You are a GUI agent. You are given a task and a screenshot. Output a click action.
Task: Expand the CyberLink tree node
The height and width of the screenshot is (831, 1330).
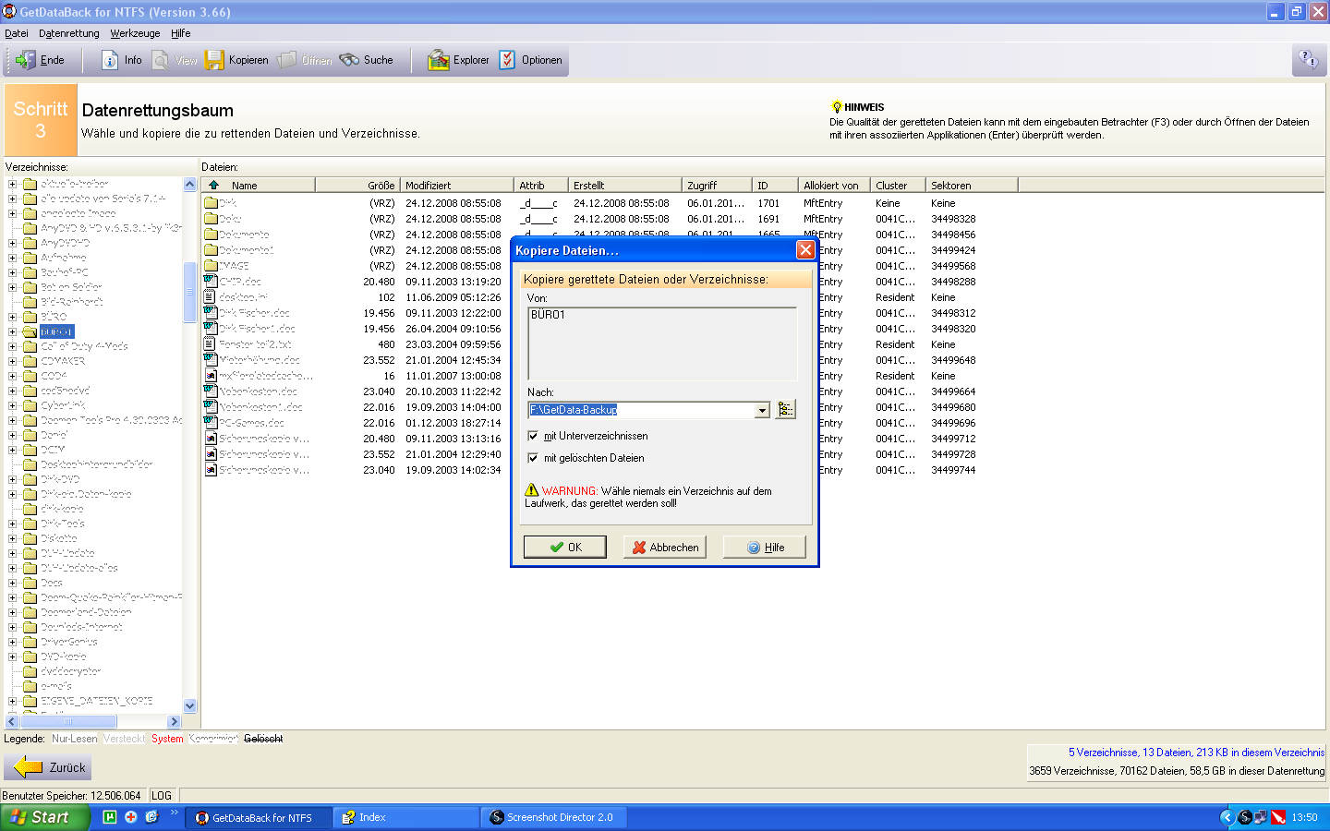click(13, 405)
